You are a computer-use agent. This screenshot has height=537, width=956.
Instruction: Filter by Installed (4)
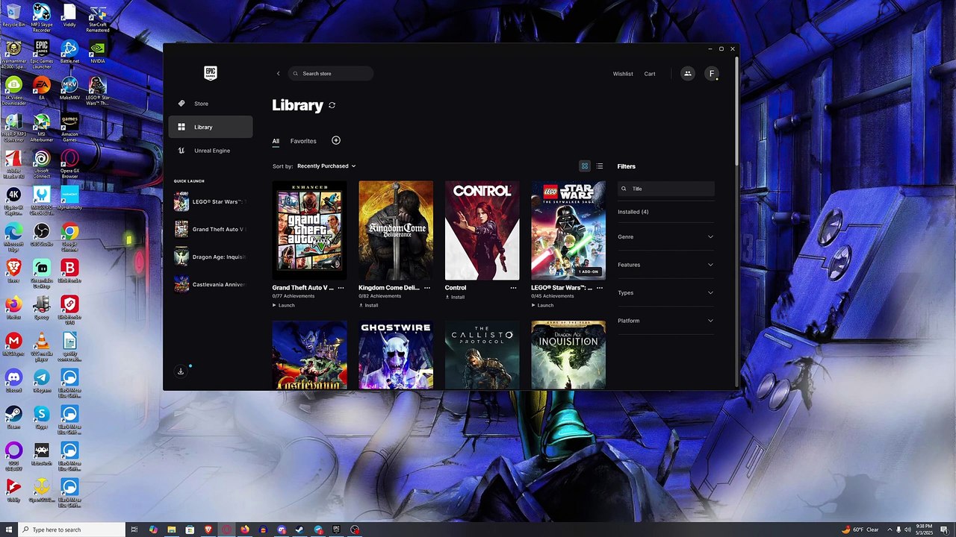click(x=633, y=212)
